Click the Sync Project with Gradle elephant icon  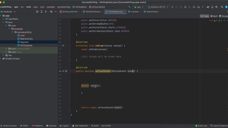click(208, 7)
